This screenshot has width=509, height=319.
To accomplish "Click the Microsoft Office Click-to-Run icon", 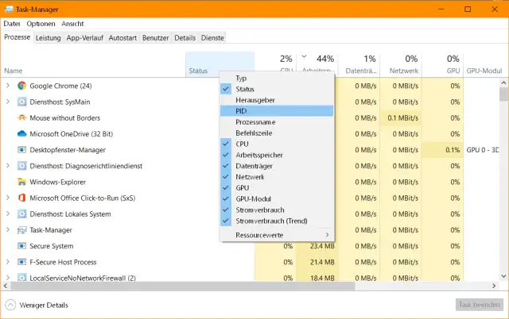I will point(22,198).
